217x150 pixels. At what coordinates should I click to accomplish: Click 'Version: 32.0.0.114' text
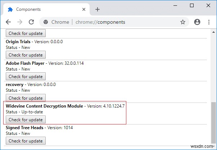(x=66, y=63)
